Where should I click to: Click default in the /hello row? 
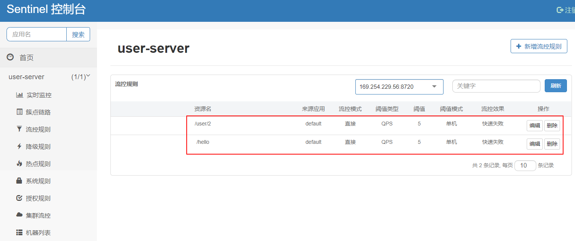pyautogui.click(x=313, y=142)
